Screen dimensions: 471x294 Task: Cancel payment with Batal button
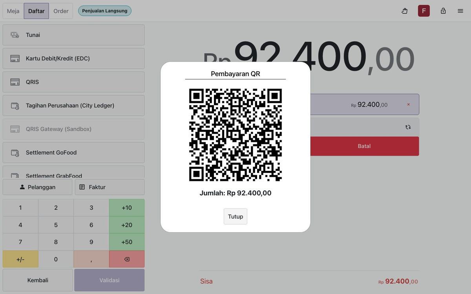coord(364,146)
